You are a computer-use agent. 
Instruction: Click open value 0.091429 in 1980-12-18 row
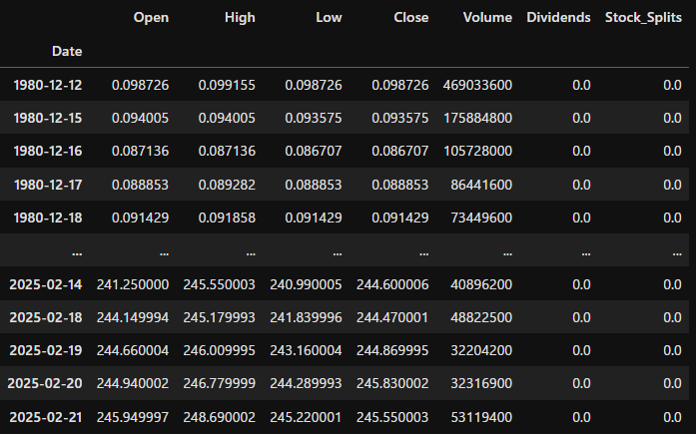click(140, 217)
